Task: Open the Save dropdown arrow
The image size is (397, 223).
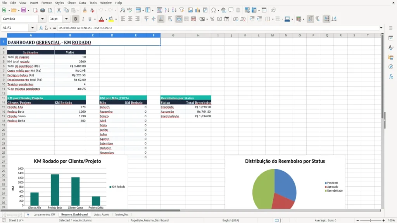Action: (x=28, y=10)
